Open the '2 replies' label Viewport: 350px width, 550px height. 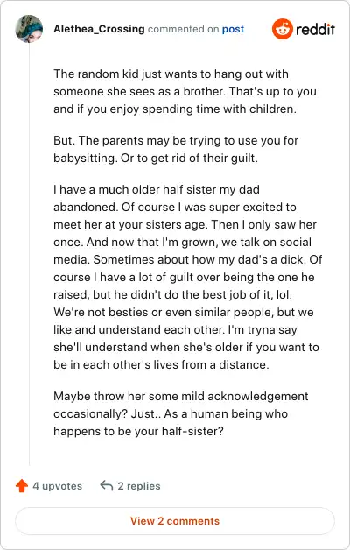(139, 486)
